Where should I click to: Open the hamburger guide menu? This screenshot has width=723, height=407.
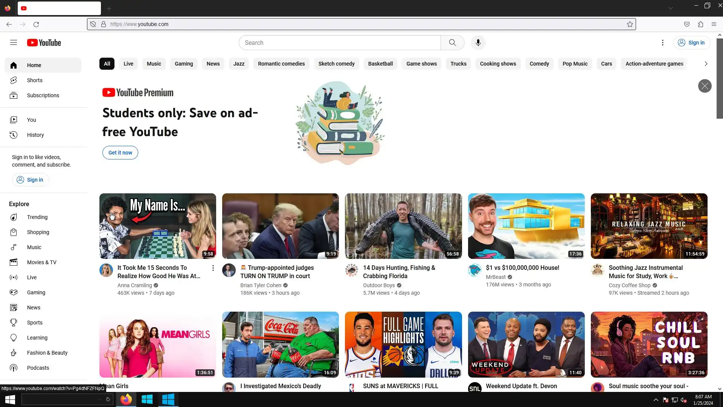(14, 43)
